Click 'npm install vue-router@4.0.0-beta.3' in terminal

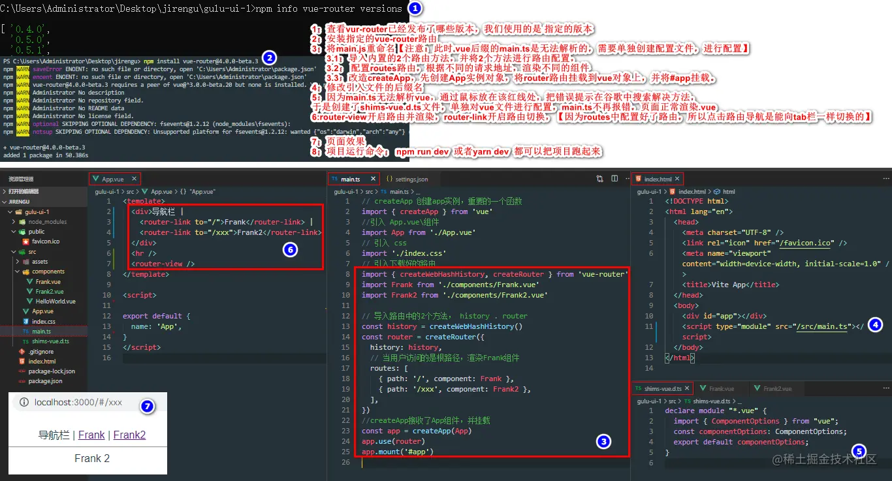click(201, 61)
